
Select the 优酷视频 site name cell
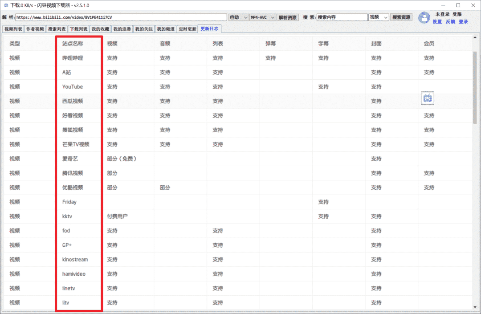73,188
